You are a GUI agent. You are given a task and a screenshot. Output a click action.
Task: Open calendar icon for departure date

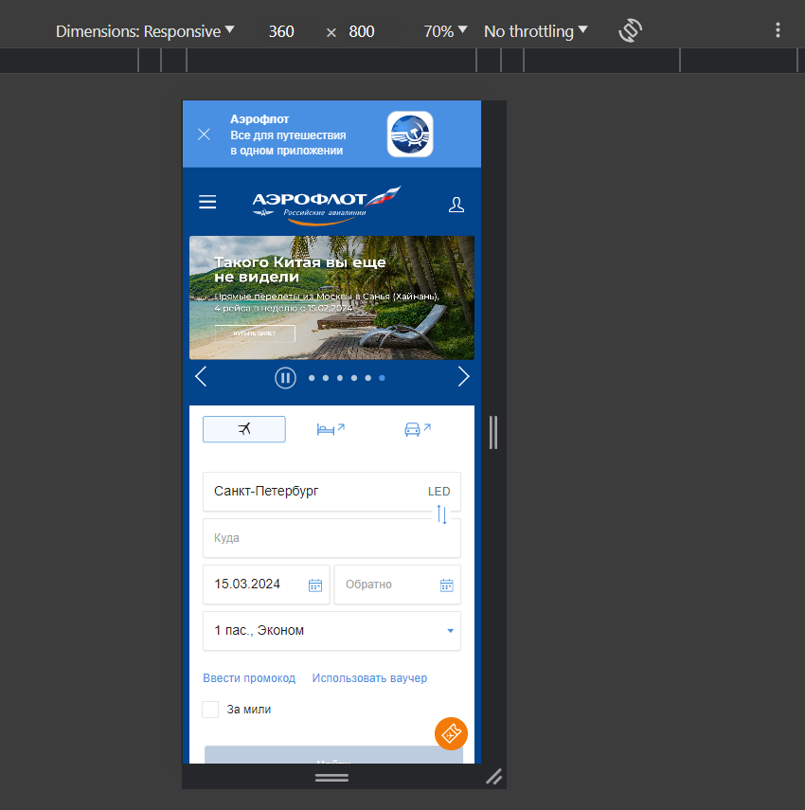coord(315,585)
